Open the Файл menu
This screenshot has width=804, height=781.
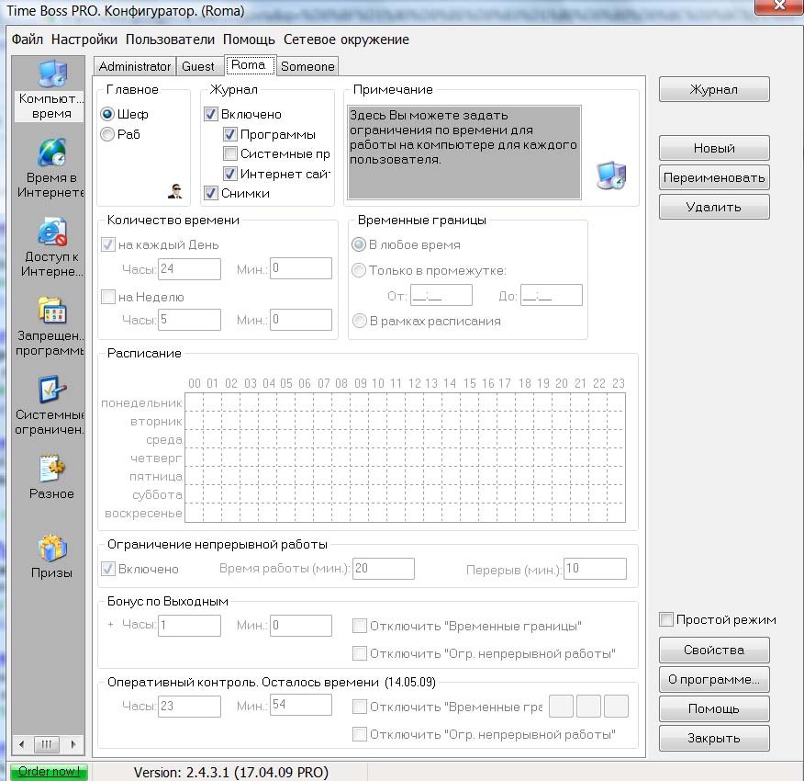coord(28,40)
